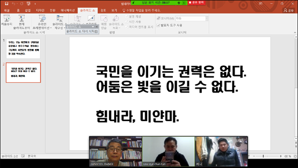
Task: Click 슬라이드 쇼 다시 시작 button
Action: 82,31
